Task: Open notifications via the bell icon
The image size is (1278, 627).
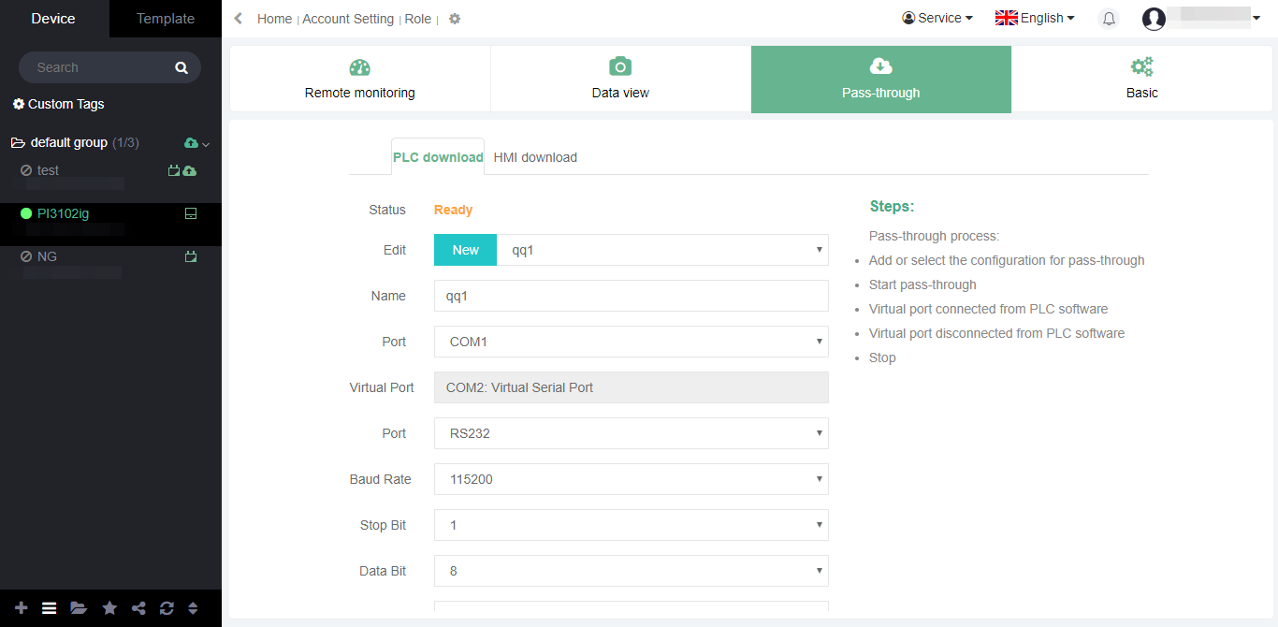Action: tap(1109, 19)
